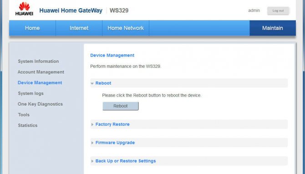Click the Huawei Home GateWay title
This screenshot has width=305, height=174.
[x=71, y=10]
